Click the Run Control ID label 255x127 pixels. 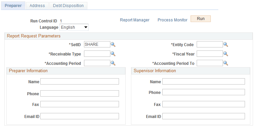44,21
